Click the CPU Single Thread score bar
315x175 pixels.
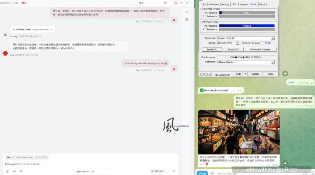(x=247, y=13)
